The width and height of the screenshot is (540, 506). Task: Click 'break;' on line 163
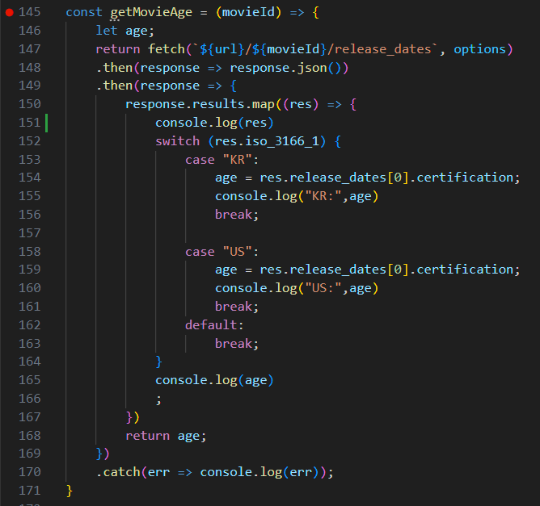pyautogui.click(x=237, y=344)
